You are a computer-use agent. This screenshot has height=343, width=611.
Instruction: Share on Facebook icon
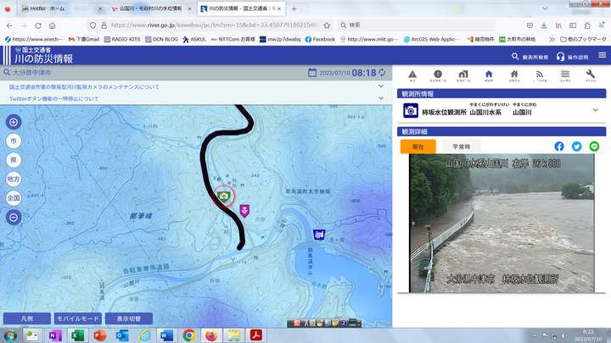559,147
